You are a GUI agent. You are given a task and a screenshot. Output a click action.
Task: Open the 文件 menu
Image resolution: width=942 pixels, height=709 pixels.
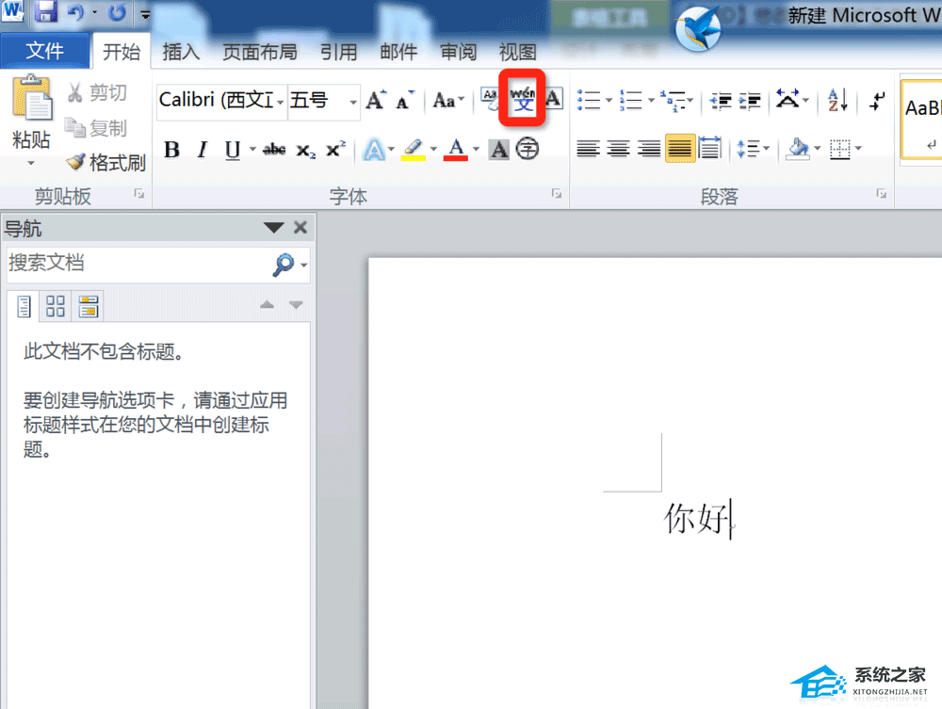(45, 51)
